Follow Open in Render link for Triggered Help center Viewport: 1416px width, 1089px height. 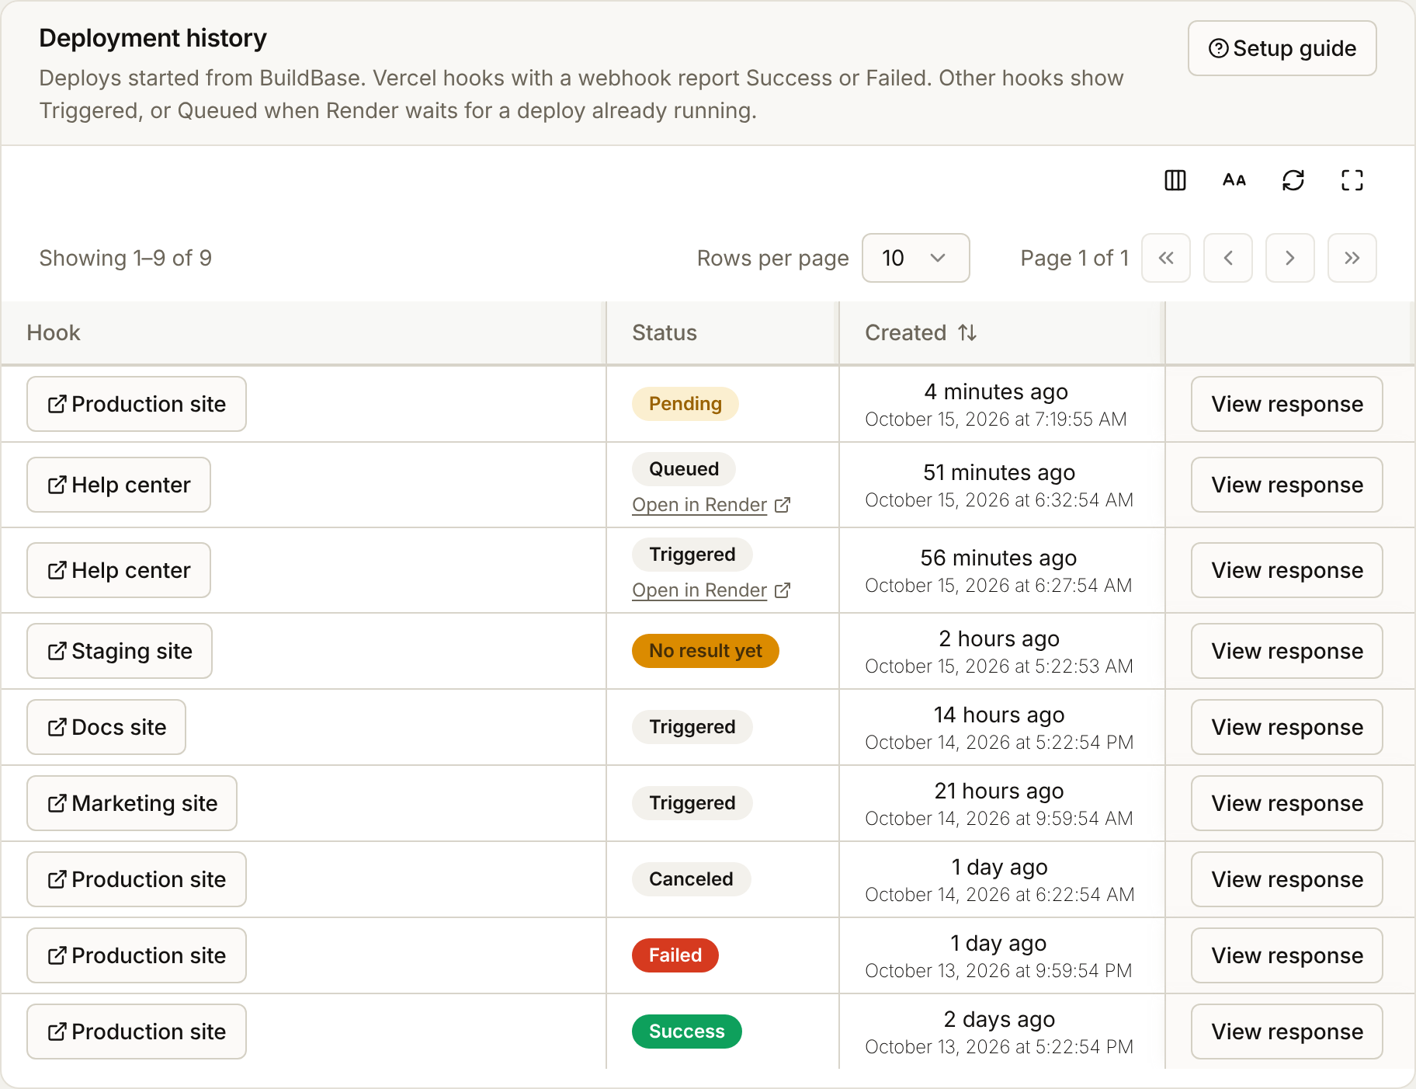tap(711, 590)
